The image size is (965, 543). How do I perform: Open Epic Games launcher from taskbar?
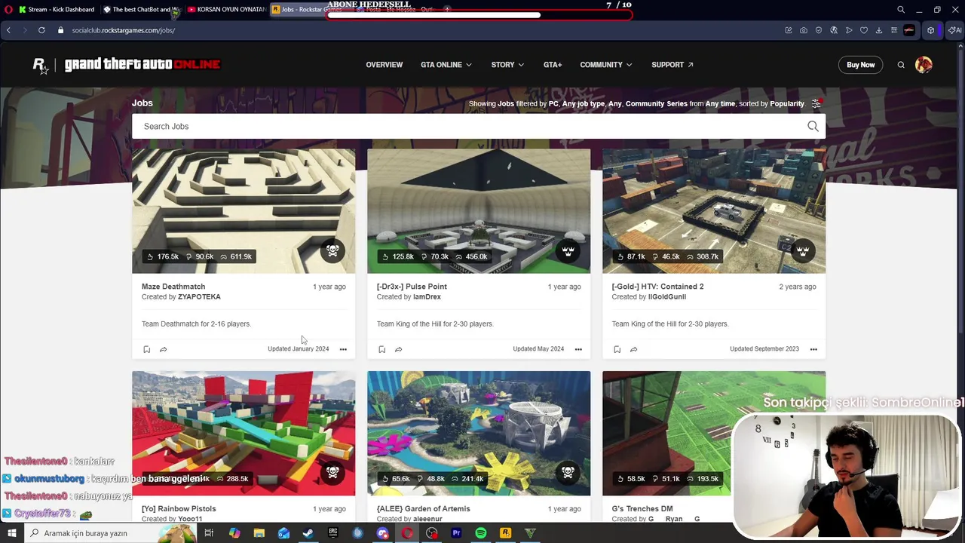click(x=333, y=533)
